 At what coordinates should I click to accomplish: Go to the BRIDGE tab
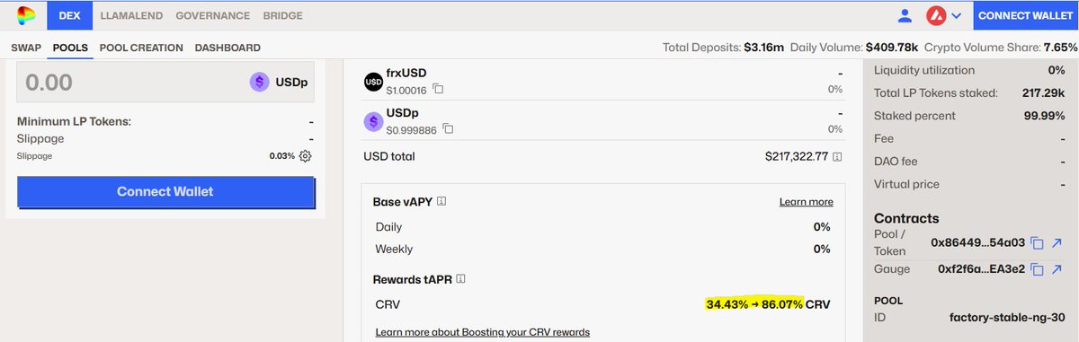coord(282,15)
